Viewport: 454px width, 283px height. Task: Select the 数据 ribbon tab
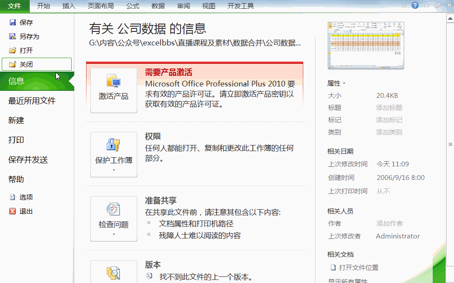pyautogui.click(x=158, y=6)
